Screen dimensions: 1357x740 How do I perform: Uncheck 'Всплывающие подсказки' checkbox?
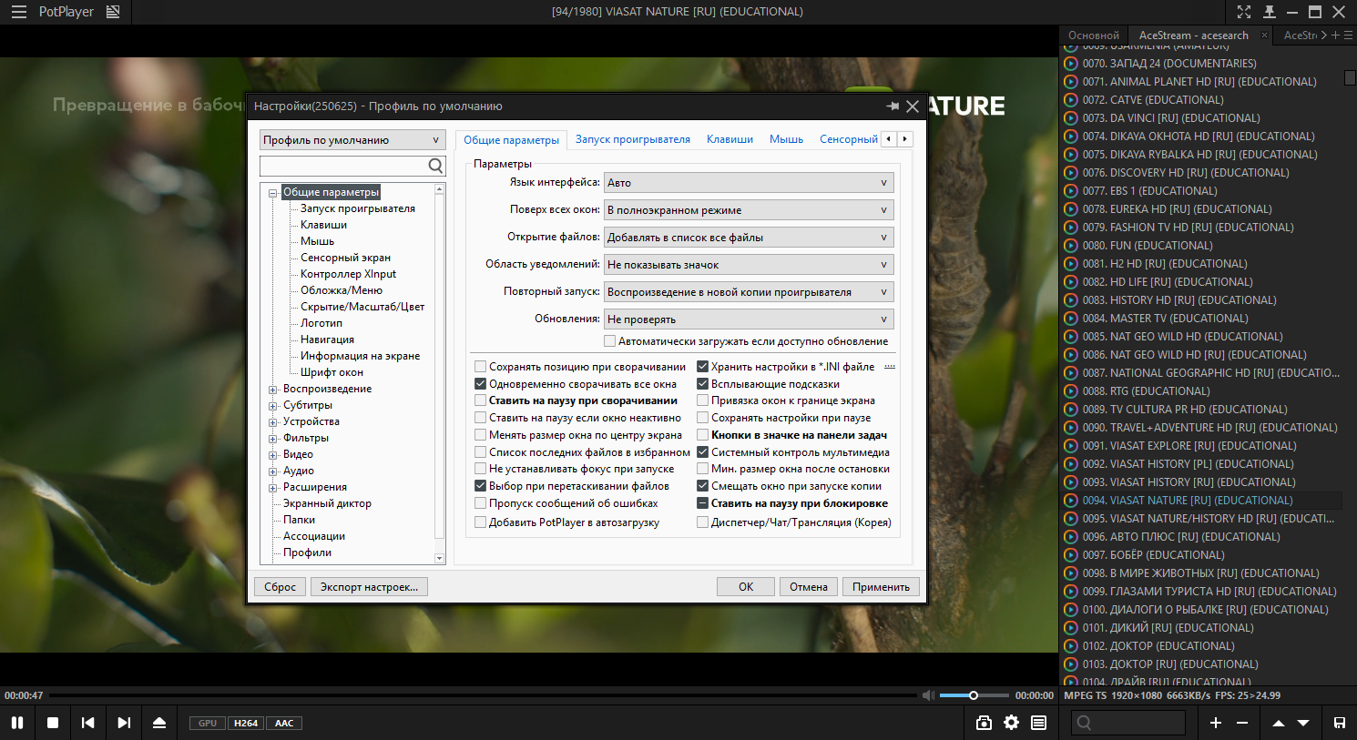[x=702, y=384]
